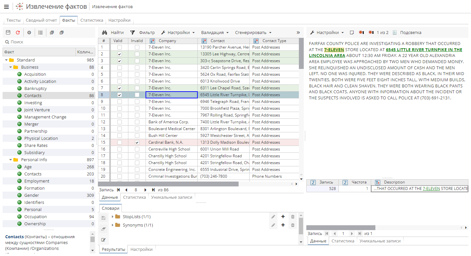
Task: Check Invalid for row 4
Action: point(137,68)
